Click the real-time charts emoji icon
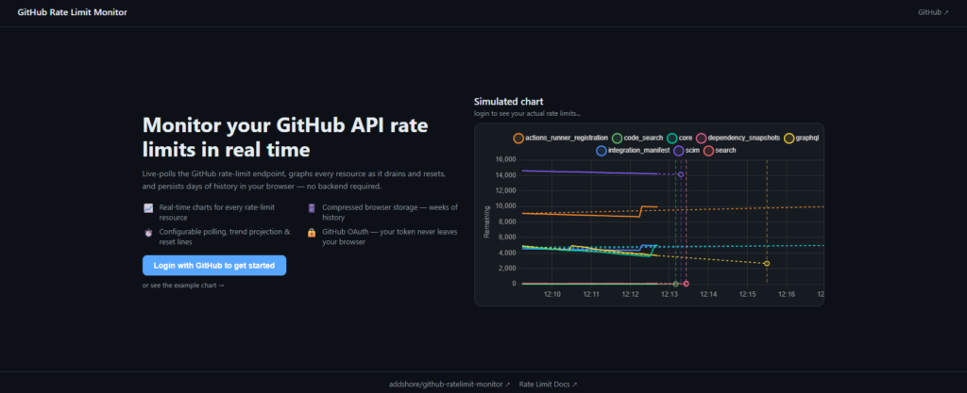 pyautogui.click(x=148, y=207)
